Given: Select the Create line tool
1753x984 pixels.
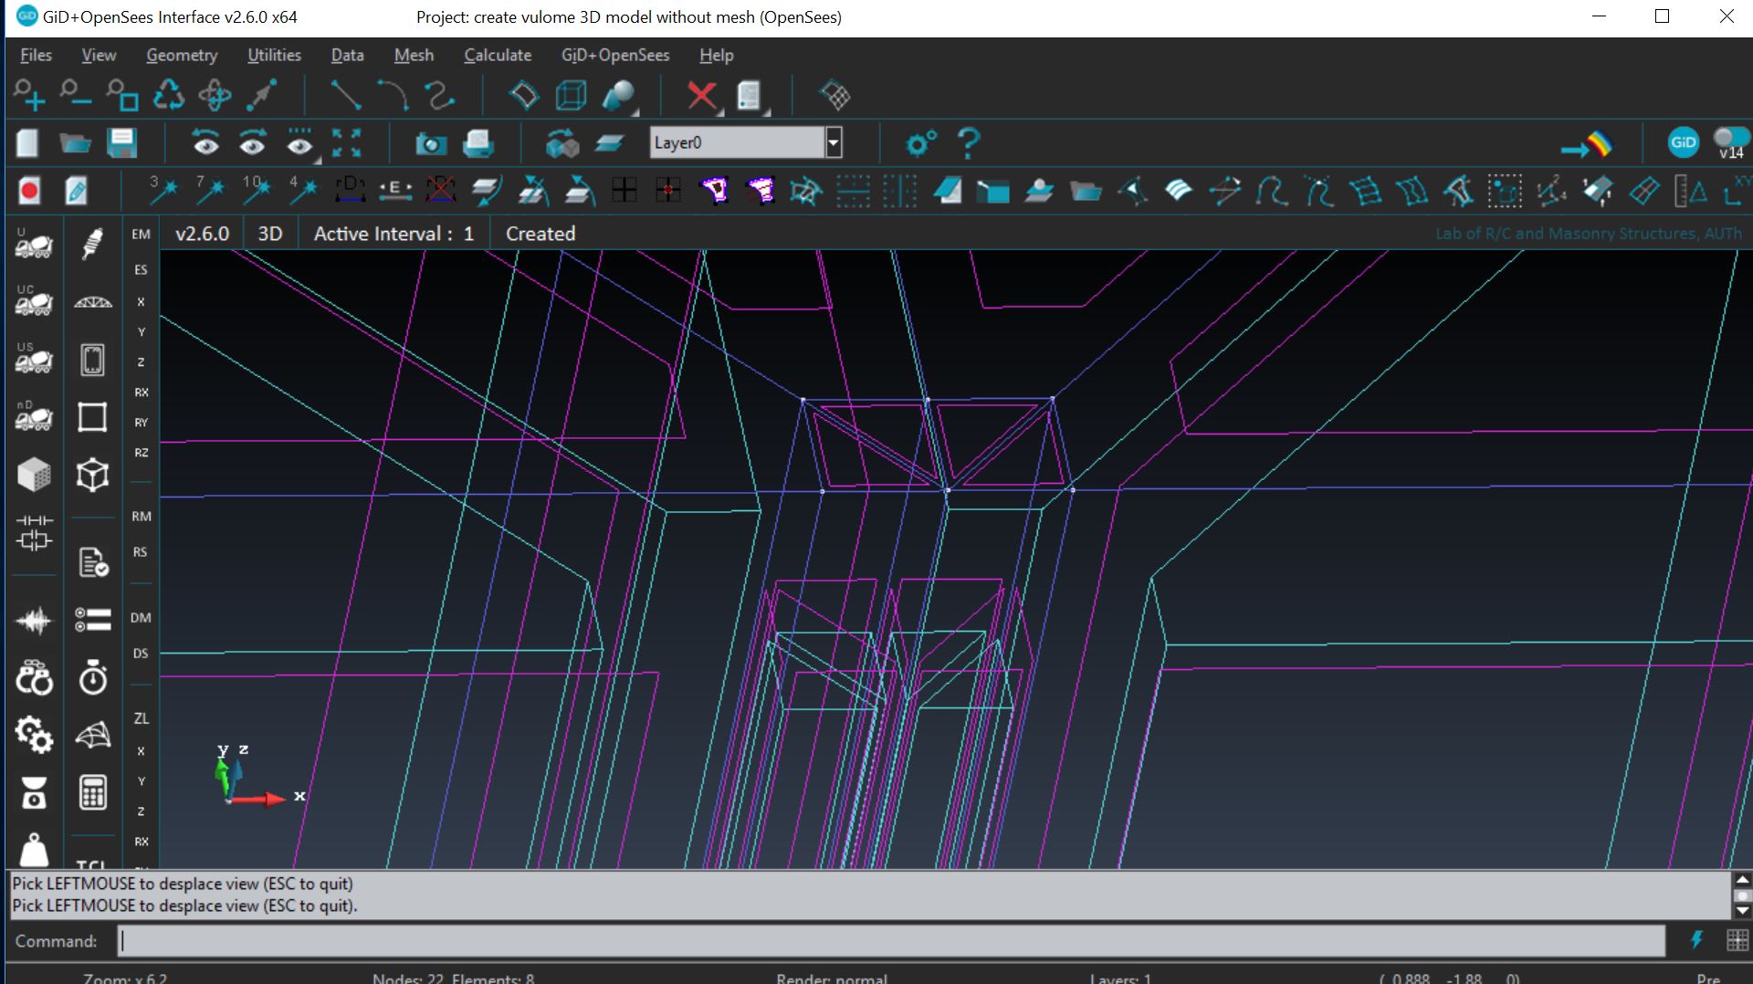Looking at the screenshot, I should [345, 95].
